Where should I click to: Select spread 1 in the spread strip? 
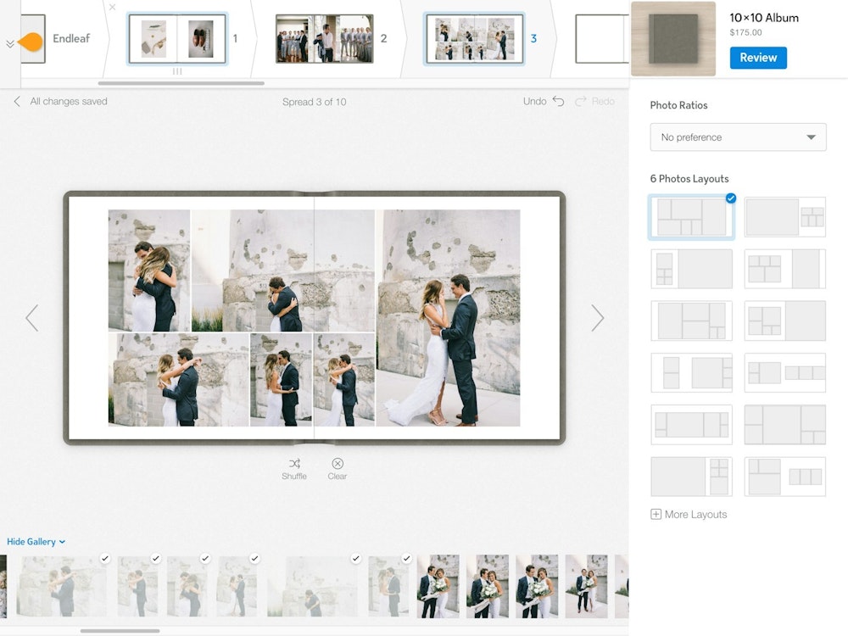coord(177,39)
